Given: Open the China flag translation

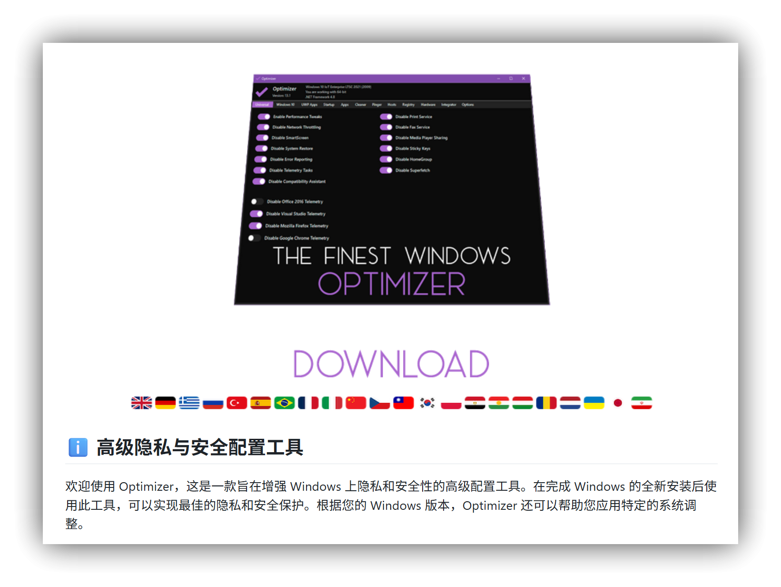Looking at the screenshot, I should (x=356, y=403).
